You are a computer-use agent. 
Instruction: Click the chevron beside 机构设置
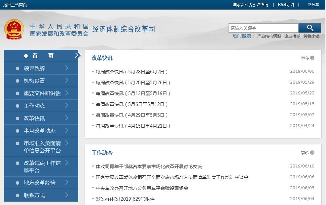coord(67,81)
